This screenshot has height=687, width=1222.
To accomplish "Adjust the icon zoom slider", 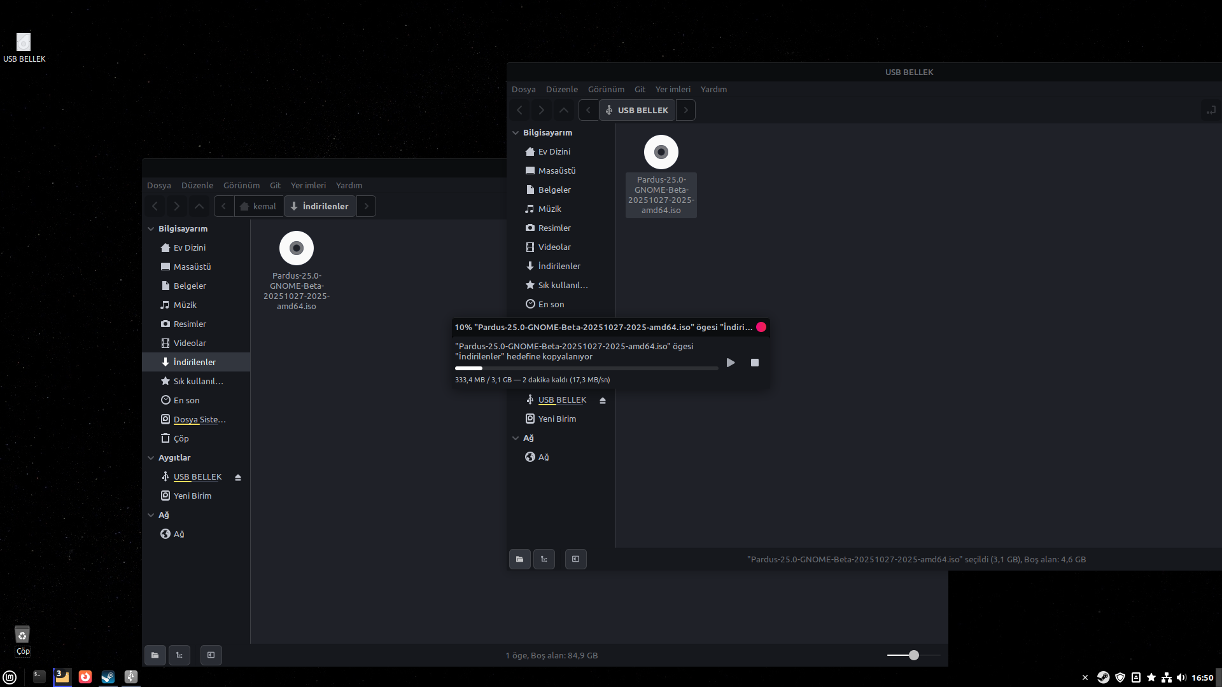I will click(914, 655).
